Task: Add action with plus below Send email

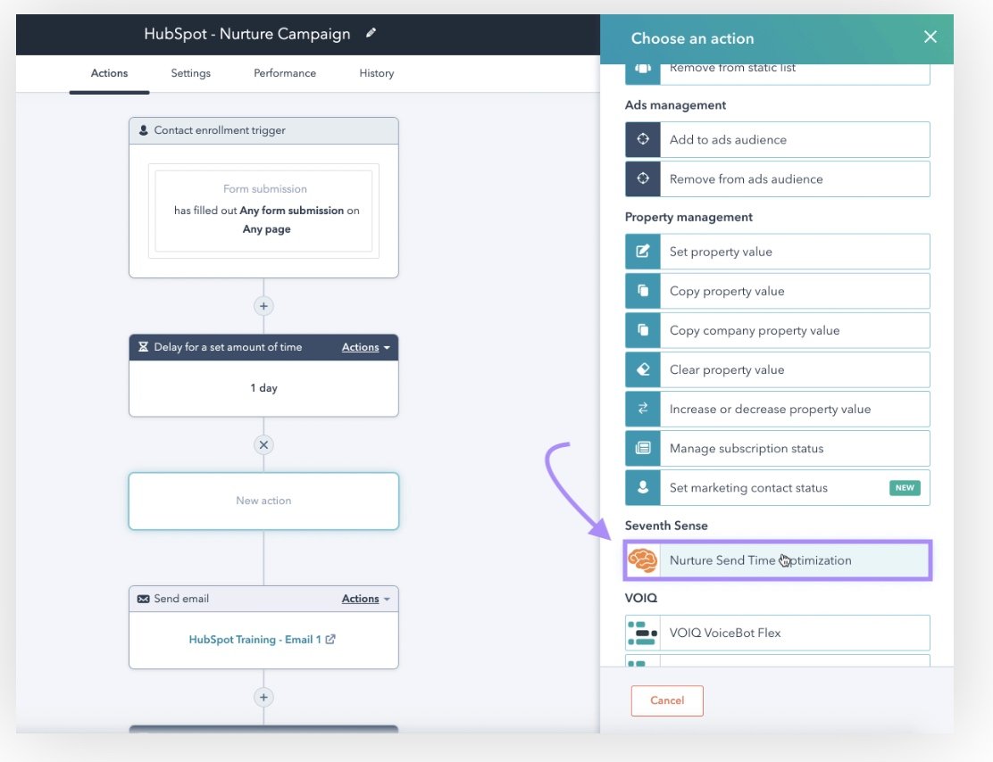Action: pyautogui.click(x=263, y=698)
